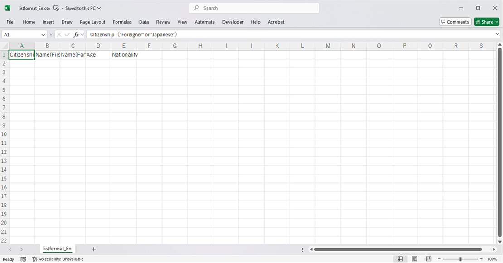503x263 pixels.
Task: Click the Share button
Action: [485, 21]
